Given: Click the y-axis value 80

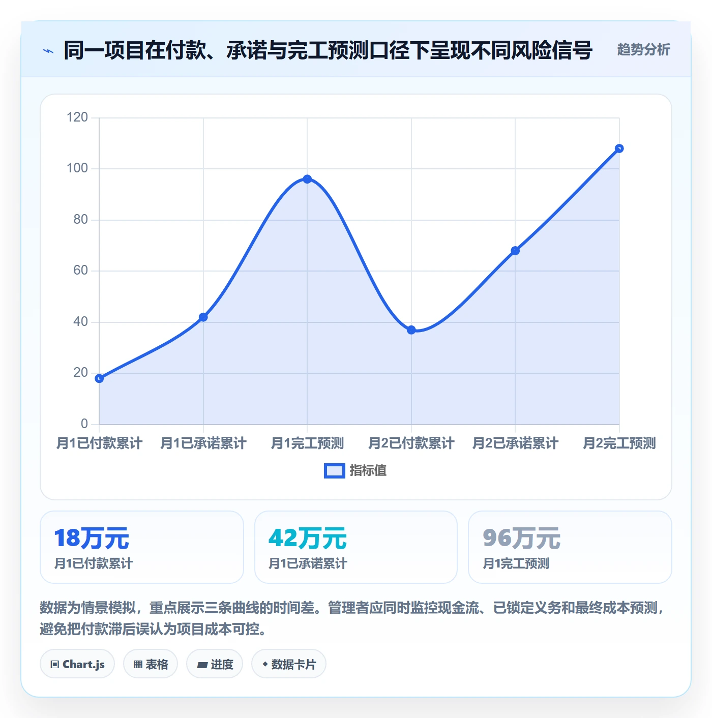Looking at the screenshot, I should tap(81, 220).
